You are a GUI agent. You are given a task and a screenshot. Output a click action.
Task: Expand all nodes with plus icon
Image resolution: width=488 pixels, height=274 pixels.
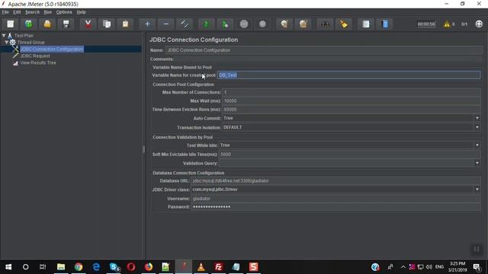click(x=147, y=24)
